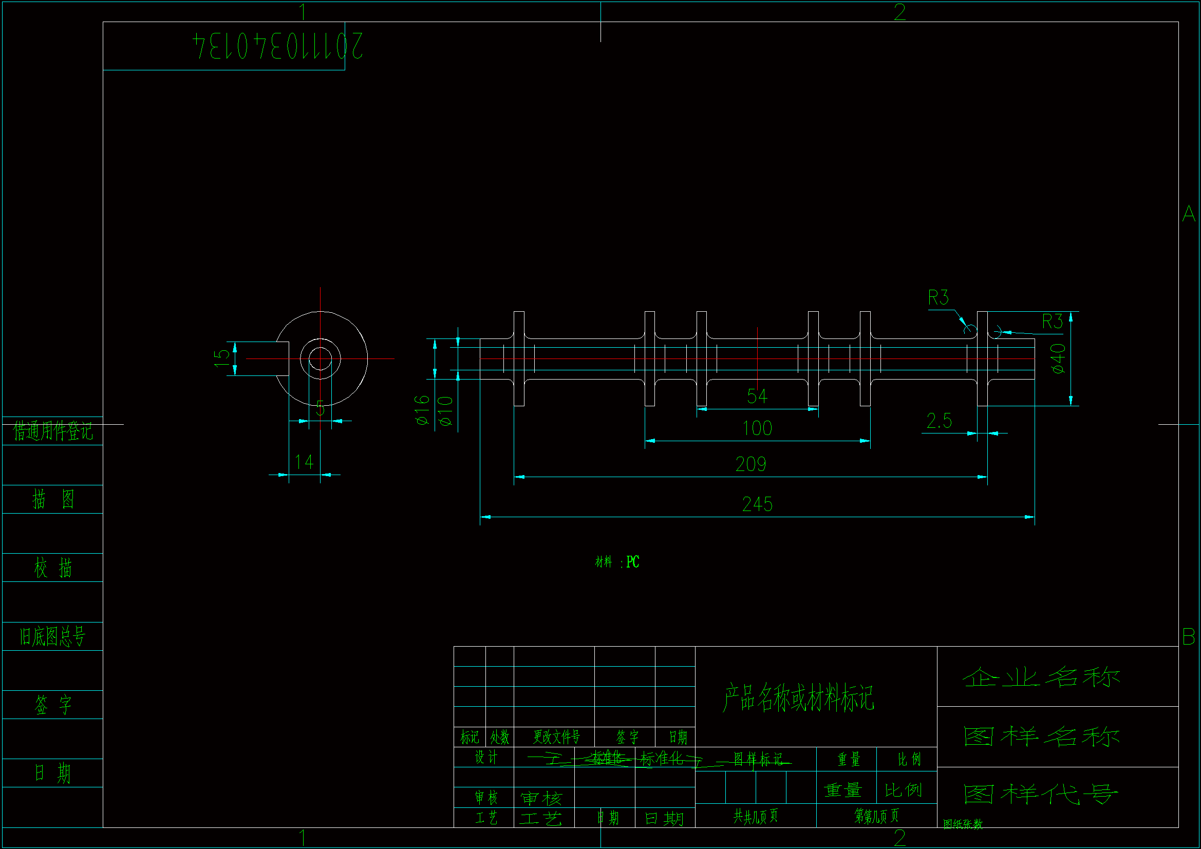1201x849 pixels.
Task: Select the 描图 cell in left strip
Action: tap(52, 500)
